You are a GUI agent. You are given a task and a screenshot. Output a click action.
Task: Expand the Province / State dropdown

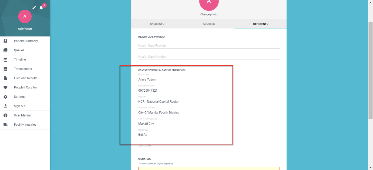click(209, 113)
